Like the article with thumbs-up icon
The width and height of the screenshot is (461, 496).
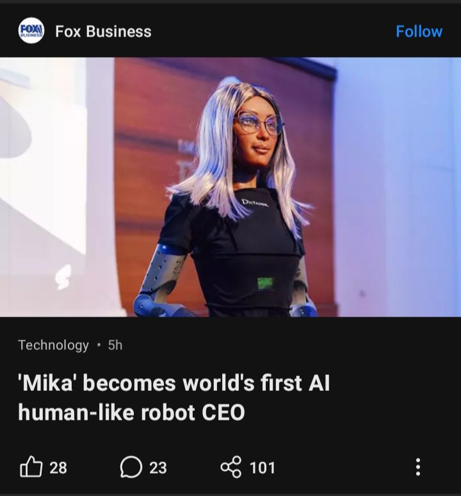point(31,467)
